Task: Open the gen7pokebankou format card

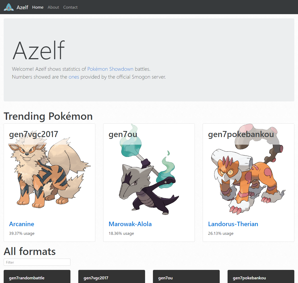Action: (261, 277)
